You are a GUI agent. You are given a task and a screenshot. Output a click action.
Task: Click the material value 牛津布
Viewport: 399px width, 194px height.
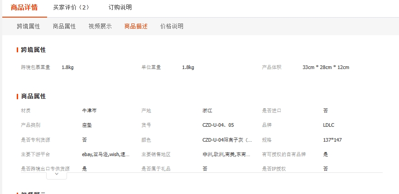coord(89,111)
